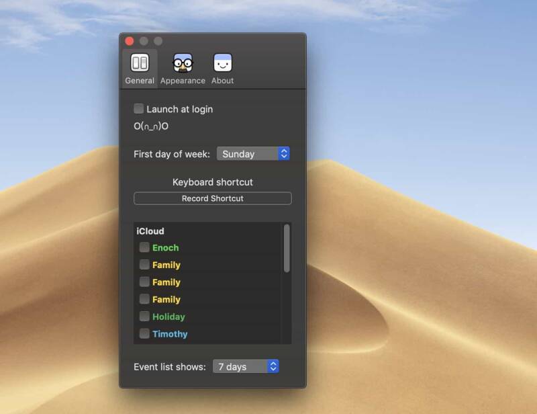
Task: Open the About pane smiley icon
Action: [223, 63]
